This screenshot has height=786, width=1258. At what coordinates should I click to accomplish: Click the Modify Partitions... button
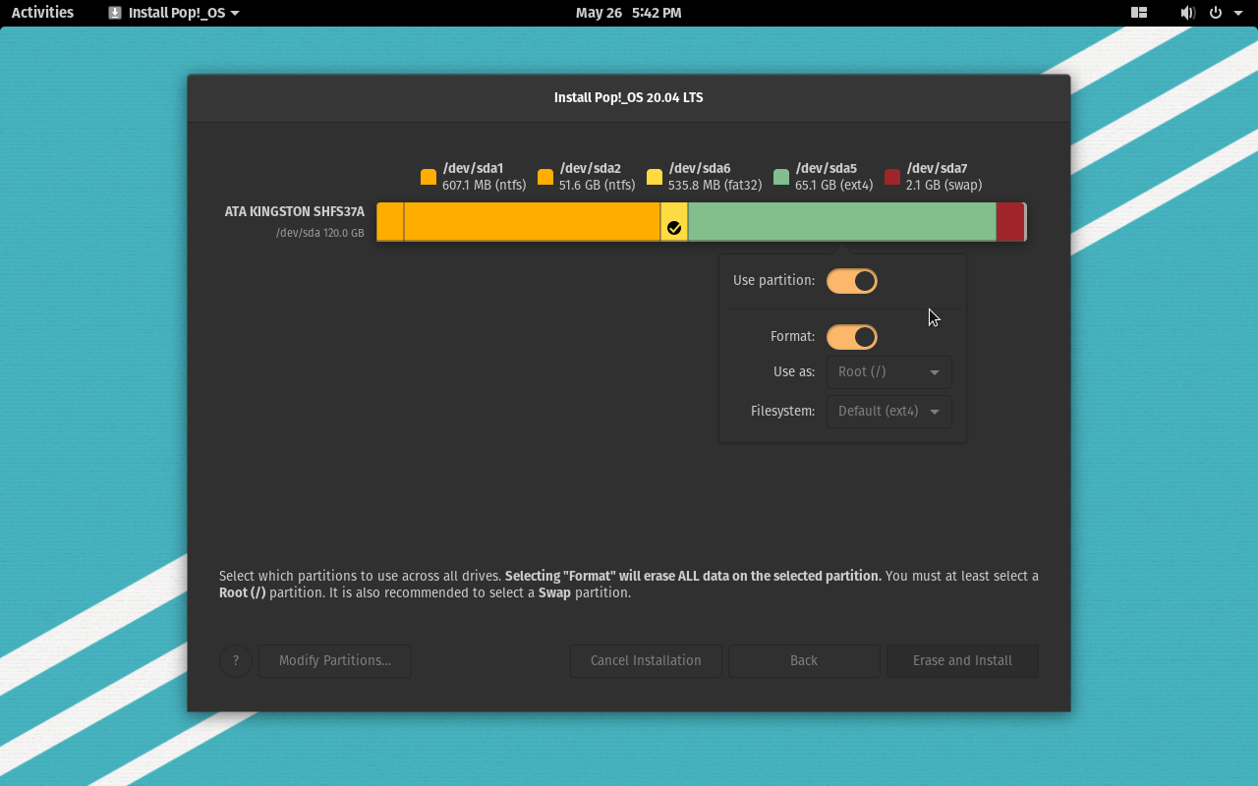[335, 661]
